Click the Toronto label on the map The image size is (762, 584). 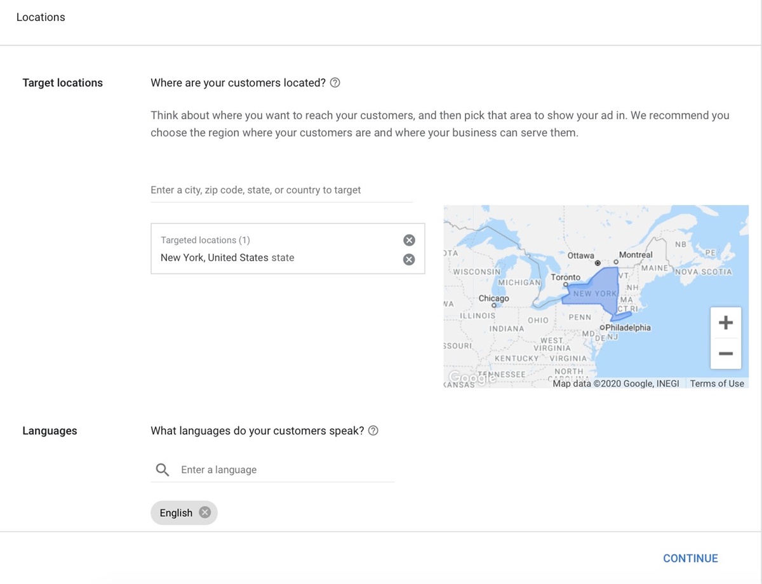[x=565, y=277]
